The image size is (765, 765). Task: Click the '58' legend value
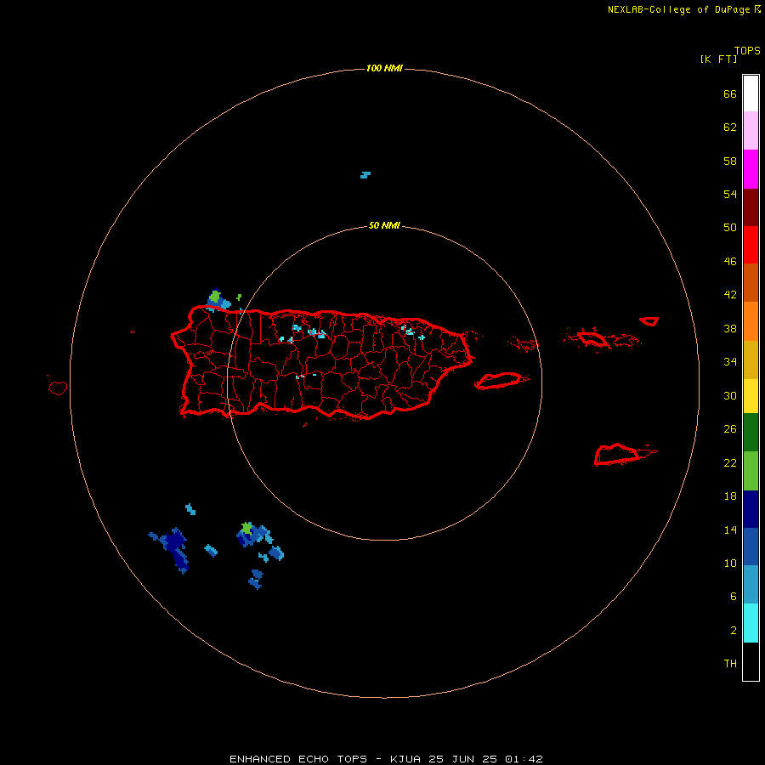tap(730, 161)
